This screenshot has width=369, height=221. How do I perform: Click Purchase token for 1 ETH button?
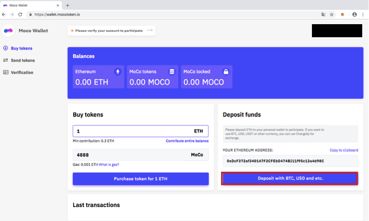point(141,179)
